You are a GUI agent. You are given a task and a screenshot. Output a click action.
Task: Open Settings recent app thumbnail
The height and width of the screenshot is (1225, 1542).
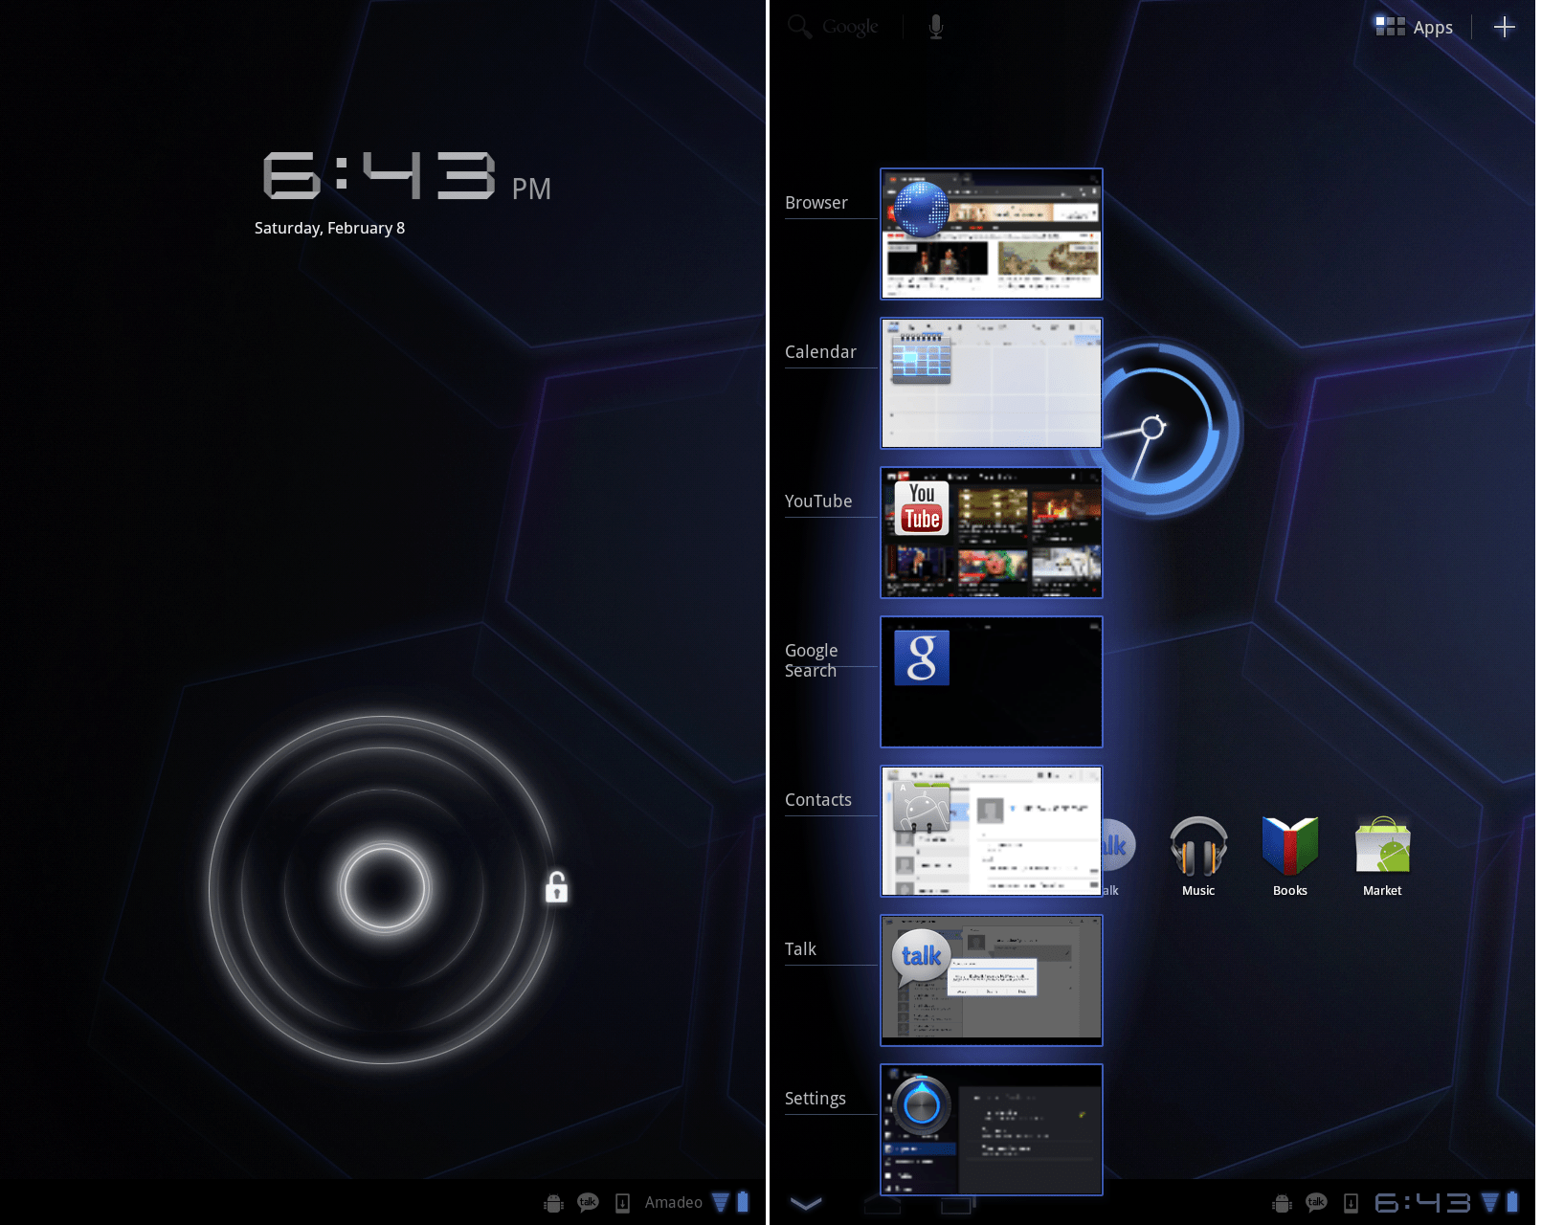[x=991, y=1129]
